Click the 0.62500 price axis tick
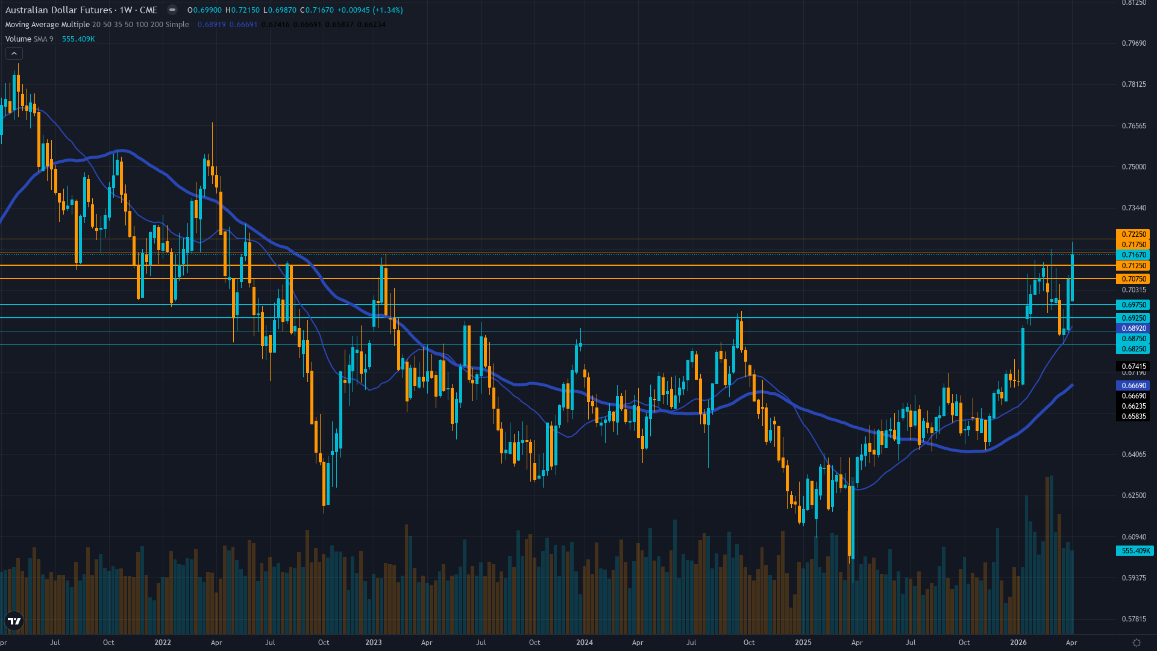This screenshot has width=1157, height=651. [1133, 495]
